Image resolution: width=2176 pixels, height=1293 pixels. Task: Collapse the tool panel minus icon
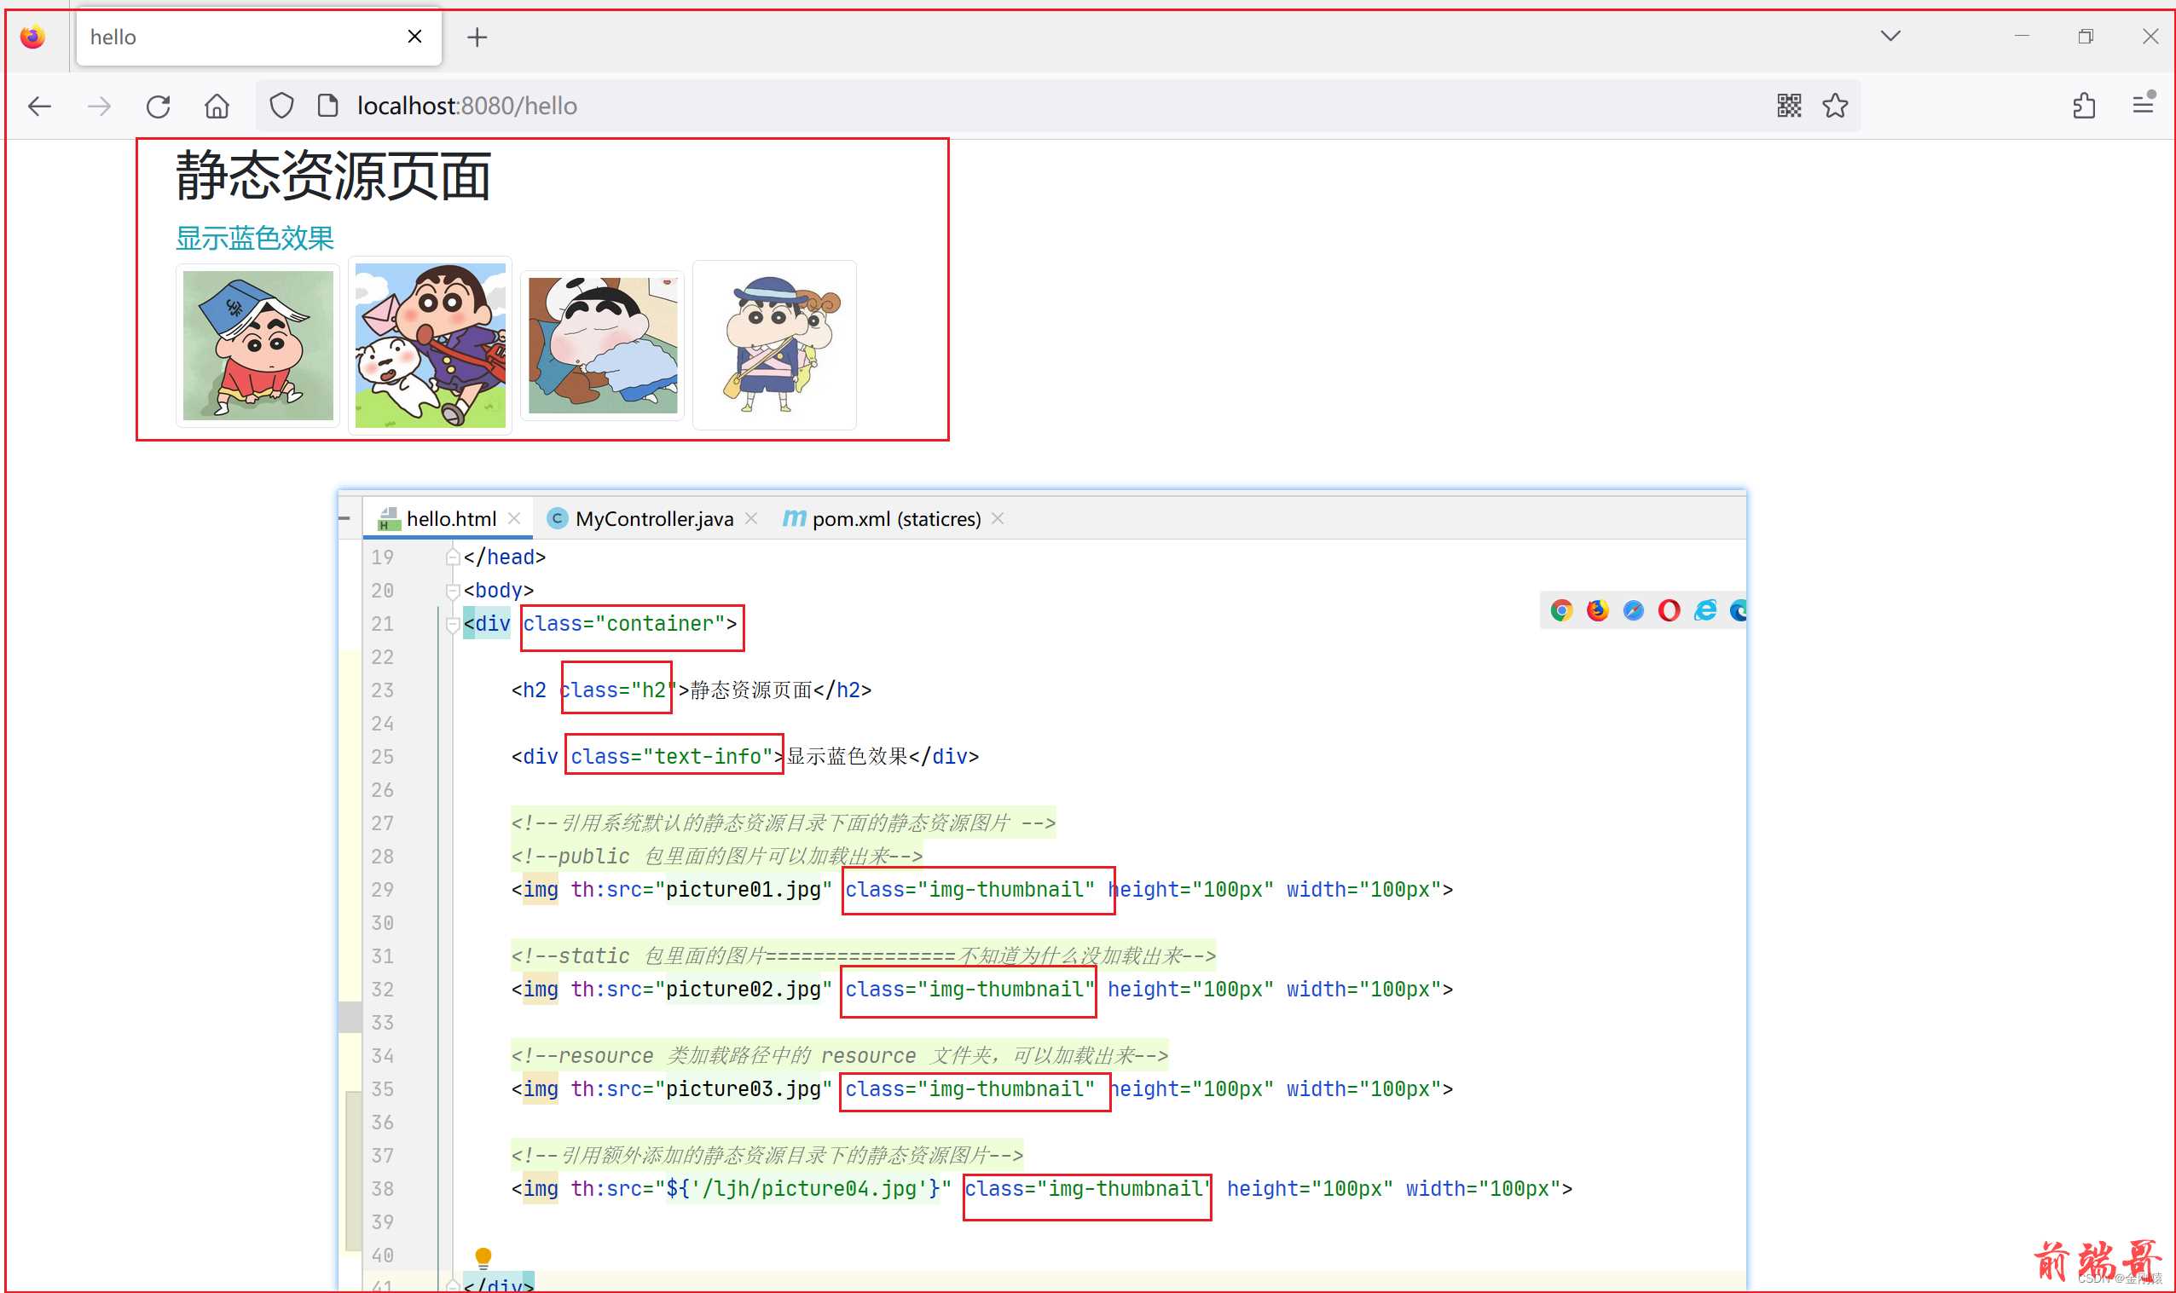[x=345, y=519]
